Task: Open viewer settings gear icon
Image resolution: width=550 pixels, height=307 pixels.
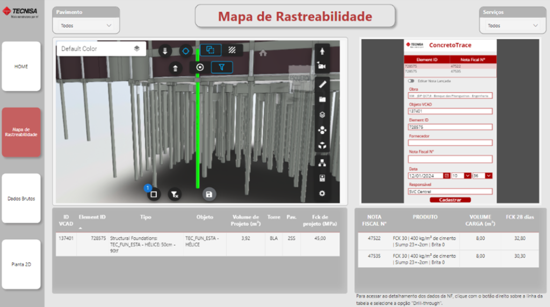Action: pyautogui.click(x=322, y=193)
